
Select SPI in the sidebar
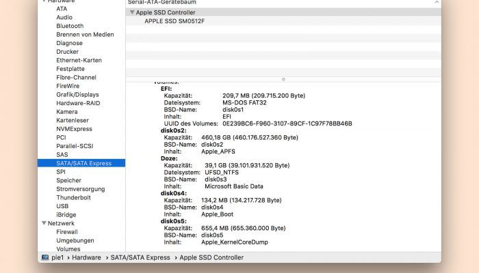coord(61,171)
